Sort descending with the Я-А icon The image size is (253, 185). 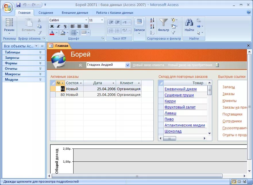[152, 26]
